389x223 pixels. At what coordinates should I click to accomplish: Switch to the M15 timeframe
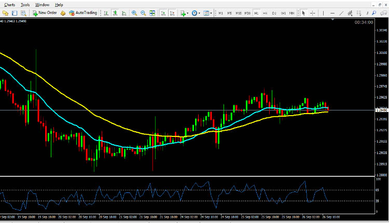coord(238,13)
